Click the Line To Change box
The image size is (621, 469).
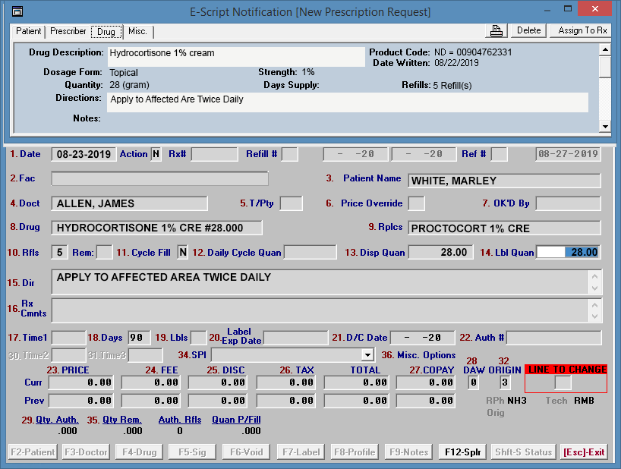(x=563, y=382)
